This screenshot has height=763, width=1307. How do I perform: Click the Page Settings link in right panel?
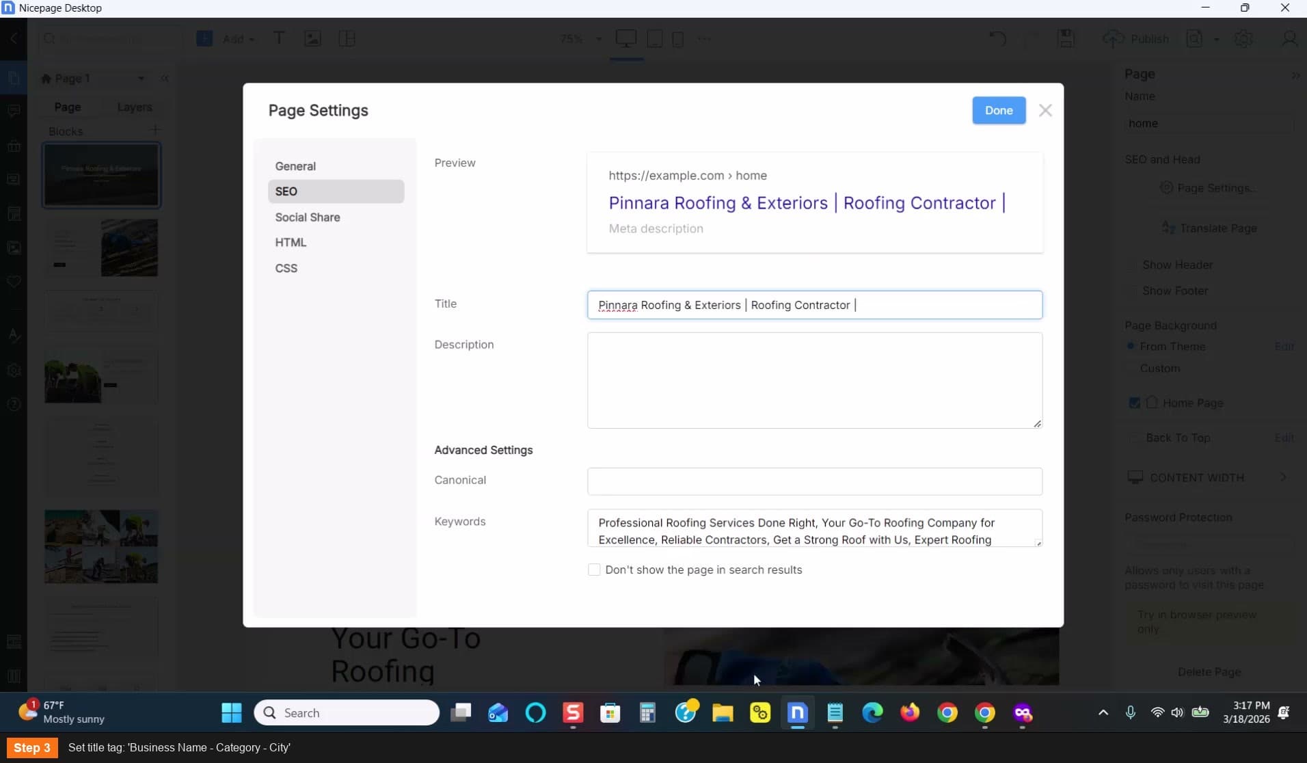(1209, 188)
